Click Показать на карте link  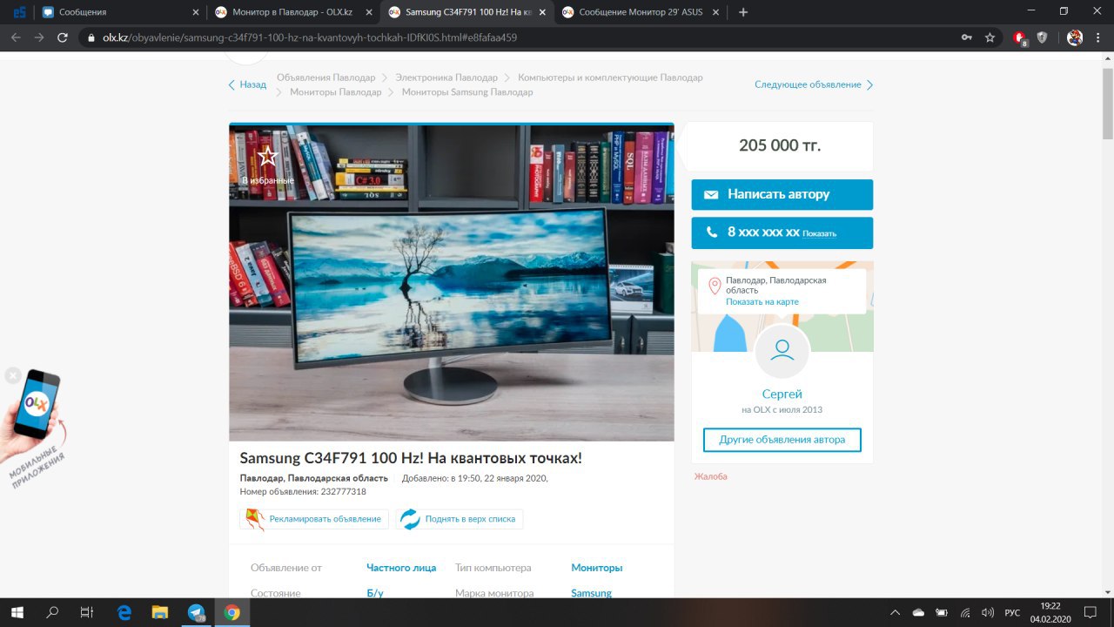pyautogui.click(x=762, y=301)
